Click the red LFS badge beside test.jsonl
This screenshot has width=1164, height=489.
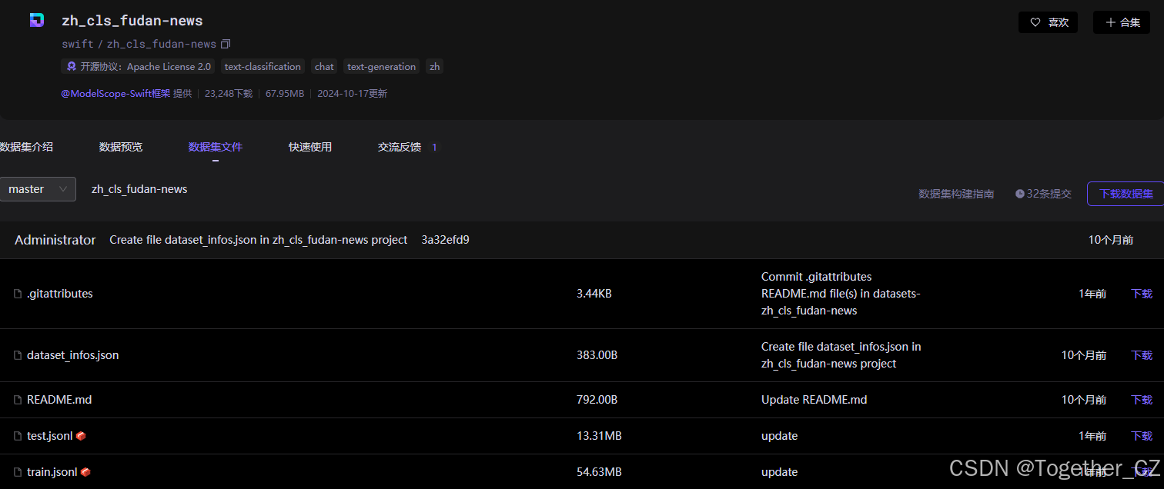[x=81, y=436]
